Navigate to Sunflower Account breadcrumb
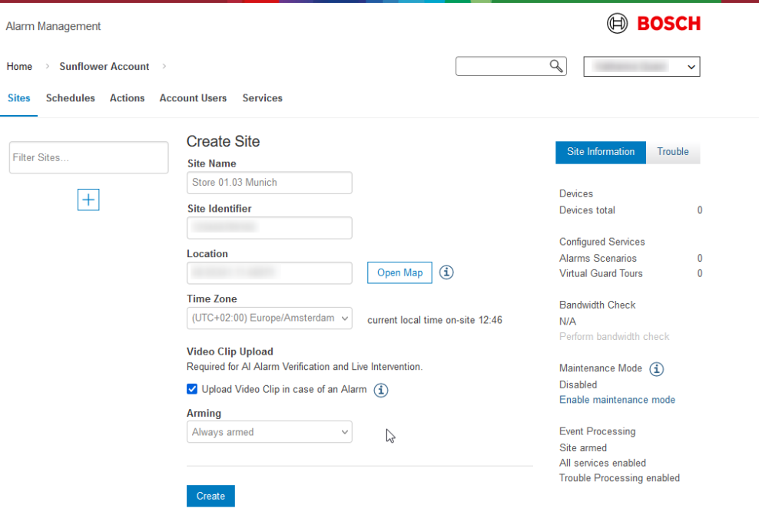Viewport: 759px width, 528px height. 104,67
